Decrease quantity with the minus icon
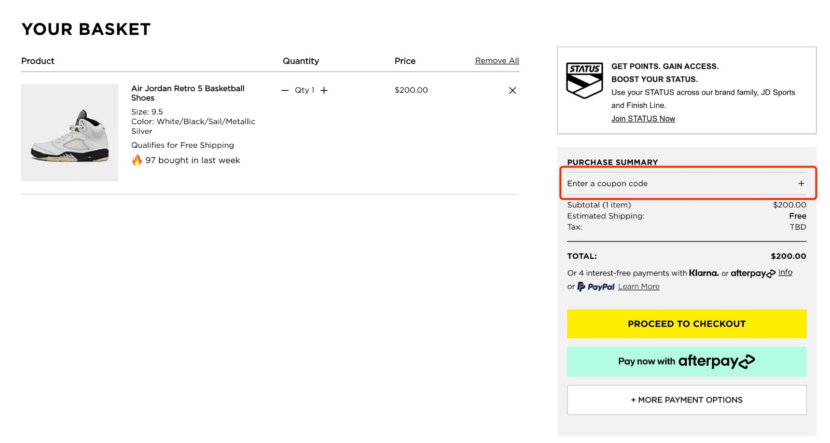 click(x=285, y=90)
